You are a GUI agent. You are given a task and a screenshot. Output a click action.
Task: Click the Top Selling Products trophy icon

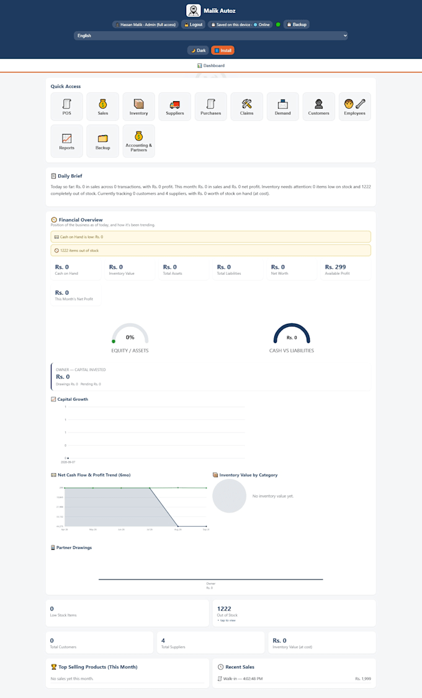(x=54, y=667)
